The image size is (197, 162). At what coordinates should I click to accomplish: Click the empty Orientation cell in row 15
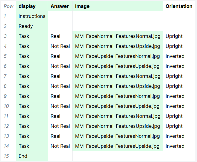(x=179, y=156)
